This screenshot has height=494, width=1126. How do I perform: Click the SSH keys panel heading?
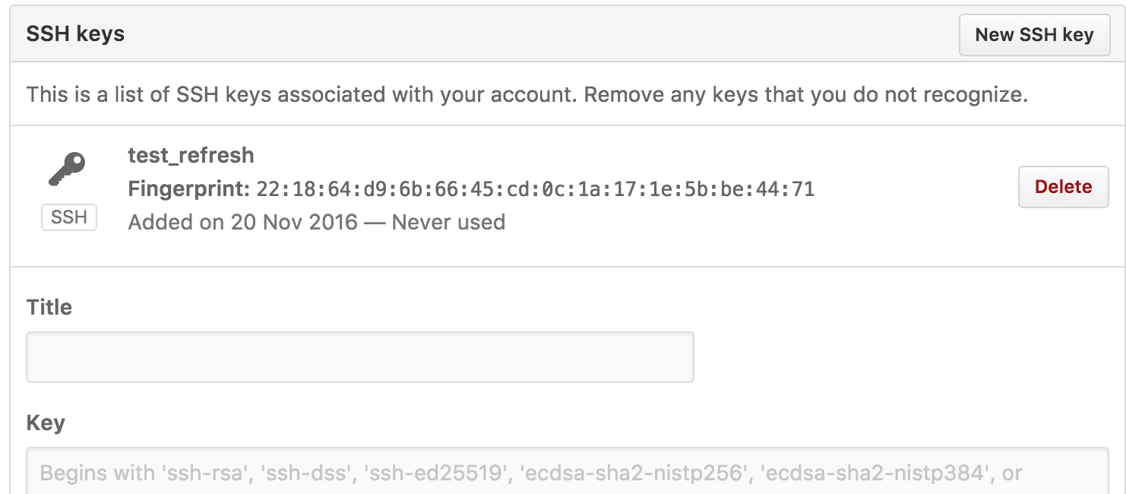(x=75, y=34)
